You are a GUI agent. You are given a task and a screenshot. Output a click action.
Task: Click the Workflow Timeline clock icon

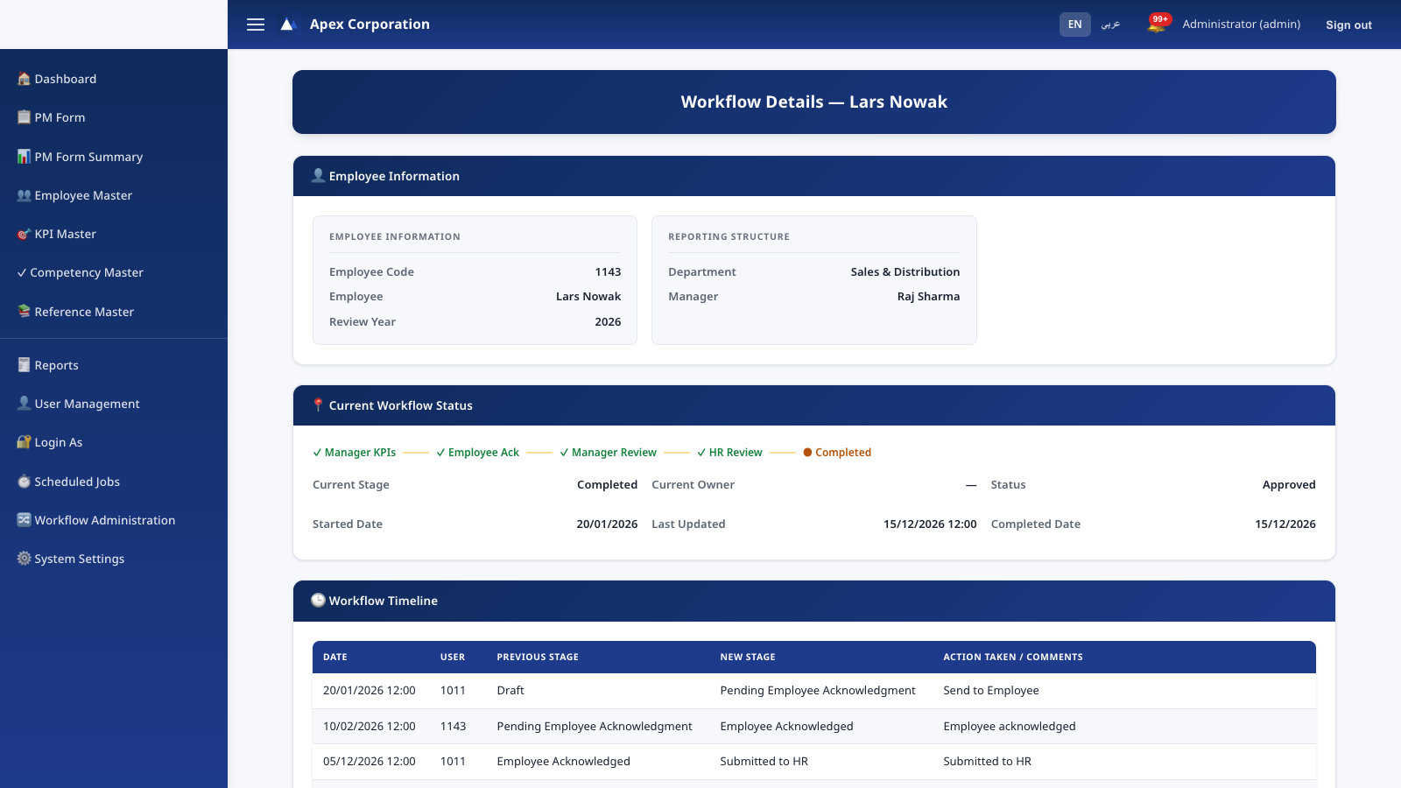coord(318,601)
